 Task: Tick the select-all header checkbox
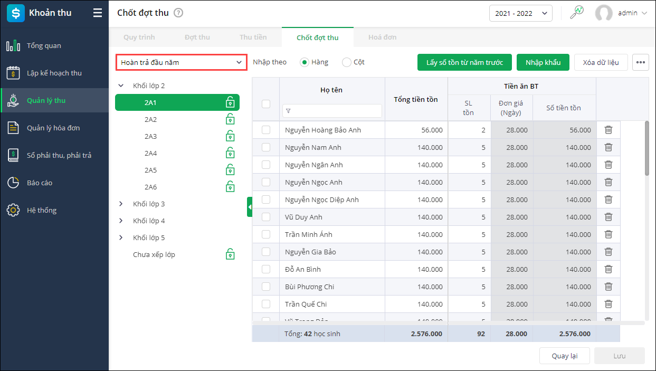266,104
